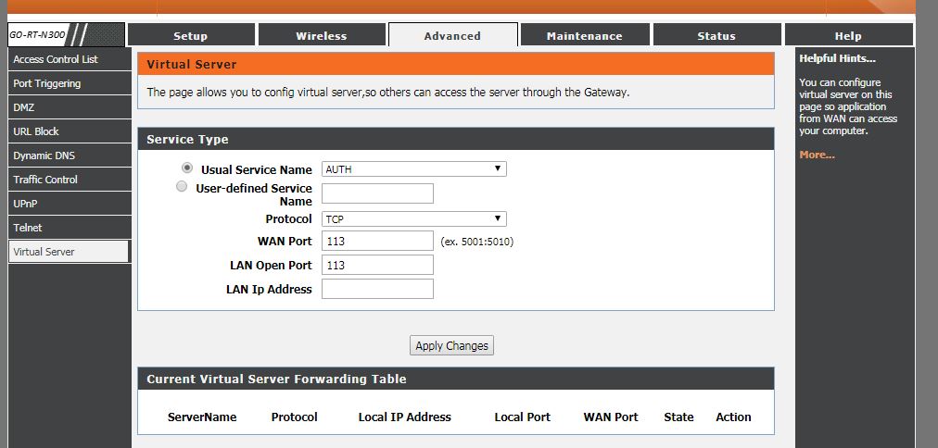Open the Traffic Control sidebar item
This screenshot has height=448, width=938.
(45, 180)
